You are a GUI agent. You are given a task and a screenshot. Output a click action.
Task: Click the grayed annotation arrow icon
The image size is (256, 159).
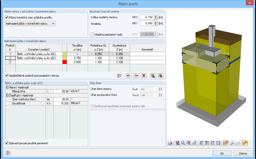point(238,143)
